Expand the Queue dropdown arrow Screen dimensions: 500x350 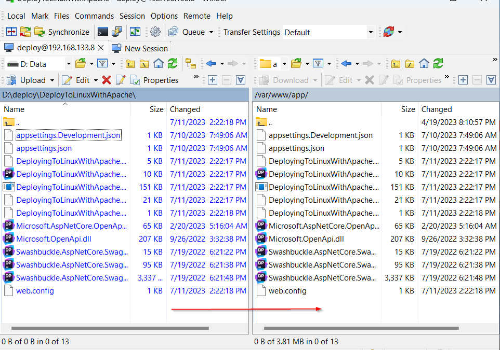point(211,32)
